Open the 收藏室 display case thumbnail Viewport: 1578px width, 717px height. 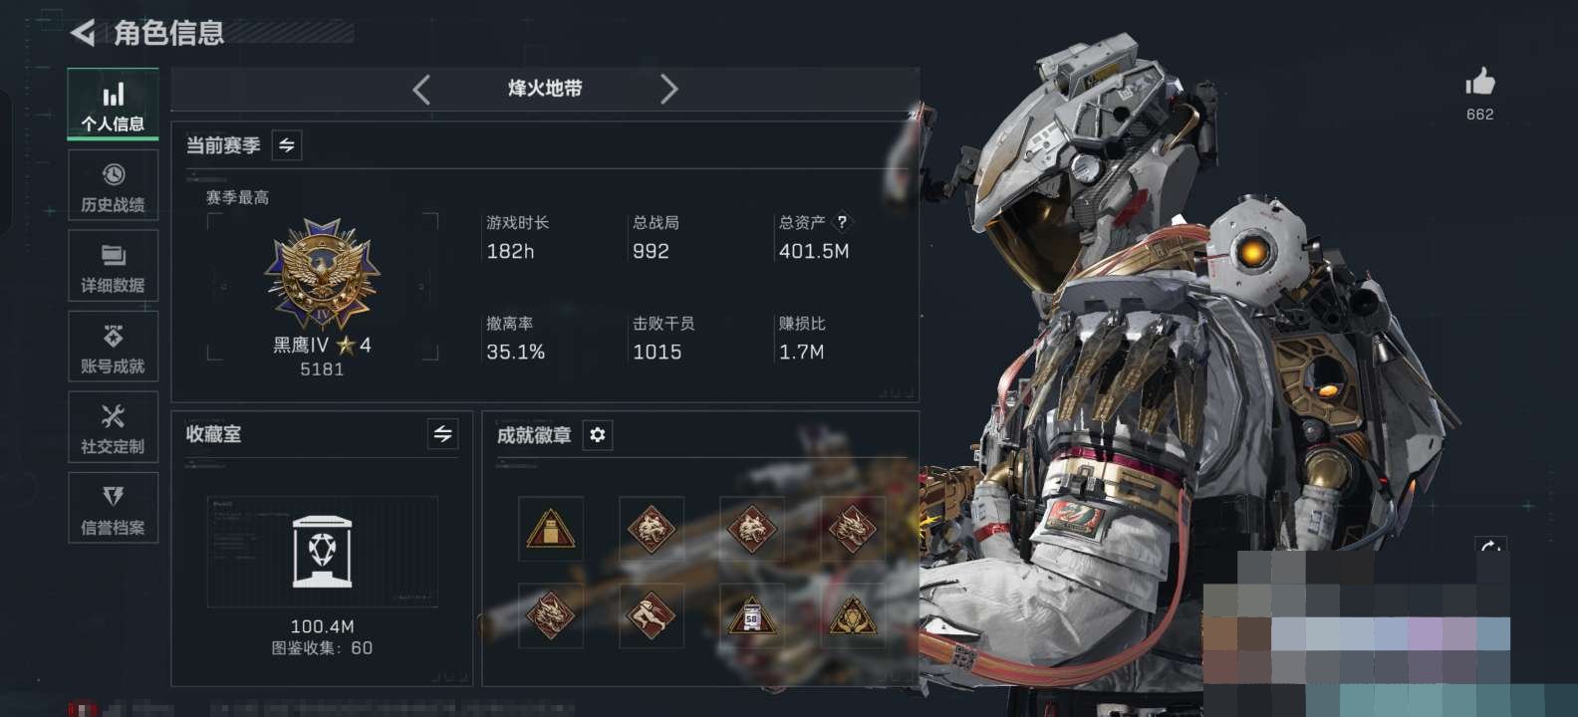pos(322,551)
